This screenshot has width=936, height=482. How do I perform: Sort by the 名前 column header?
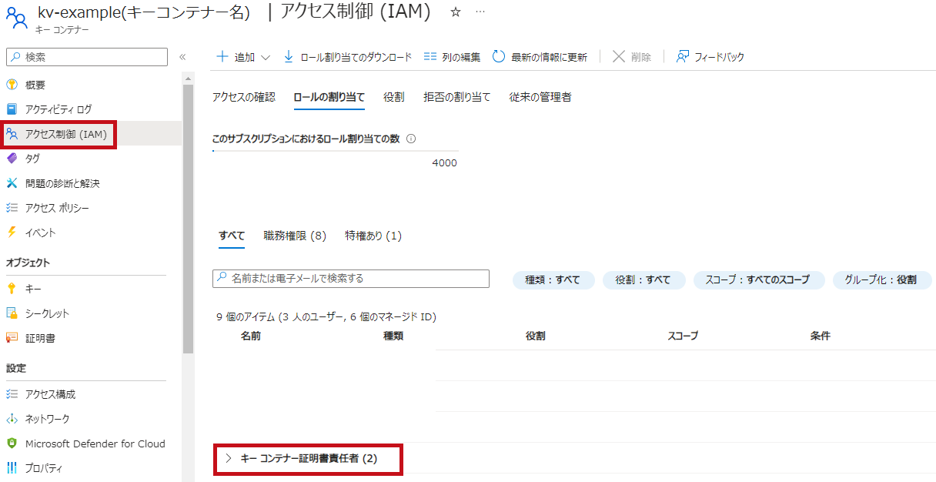[250, 336]
